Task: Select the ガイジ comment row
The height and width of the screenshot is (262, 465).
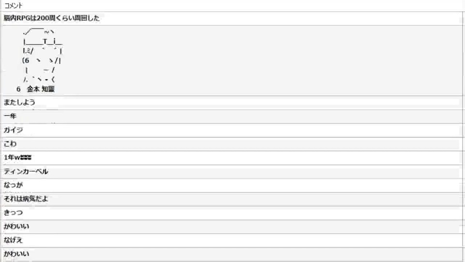Action: click(x=14, y=130)
